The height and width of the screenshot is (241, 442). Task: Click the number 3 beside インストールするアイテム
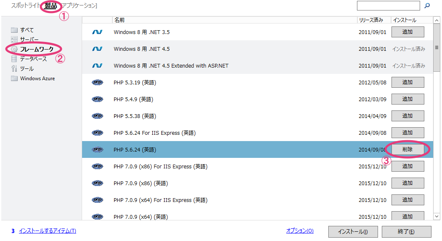pyautogui.click(x=13, y=231)
